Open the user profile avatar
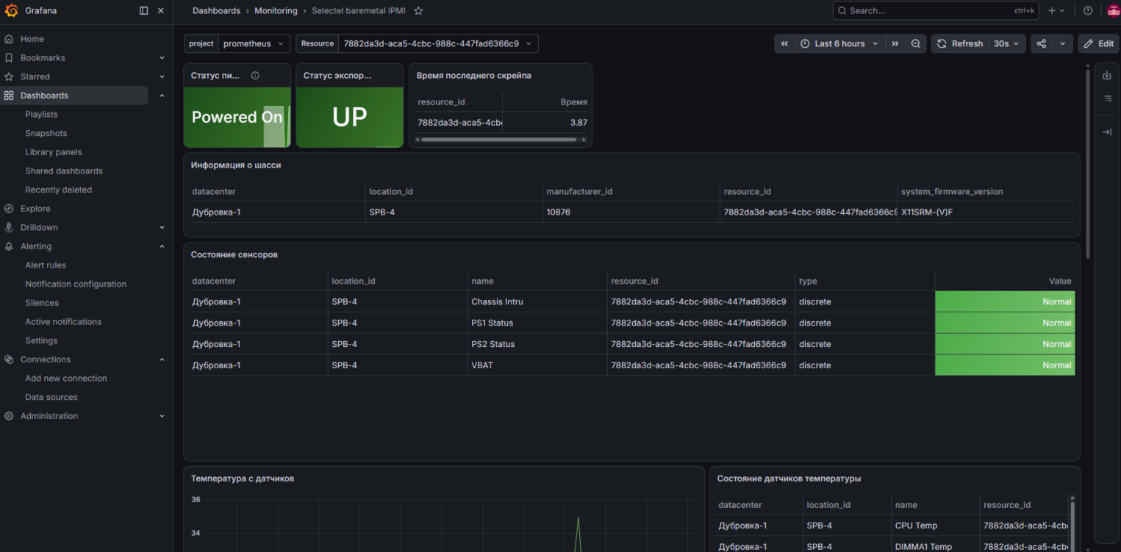1121x552 pixels. (1113, 11)
